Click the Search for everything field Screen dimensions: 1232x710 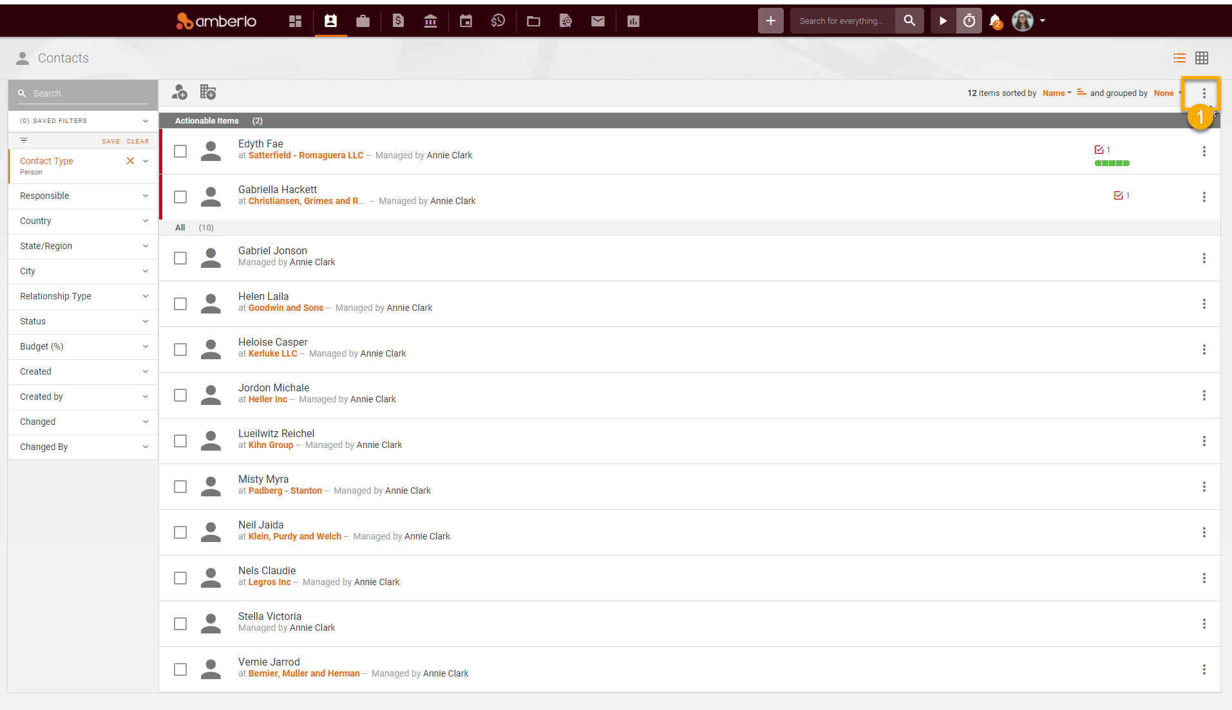(842, 21)
